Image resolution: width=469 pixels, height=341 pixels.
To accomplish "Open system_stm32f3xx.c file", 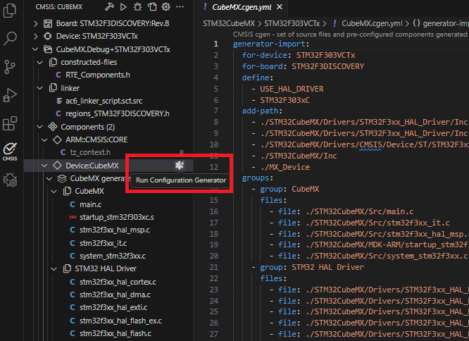I will point(113,256).
